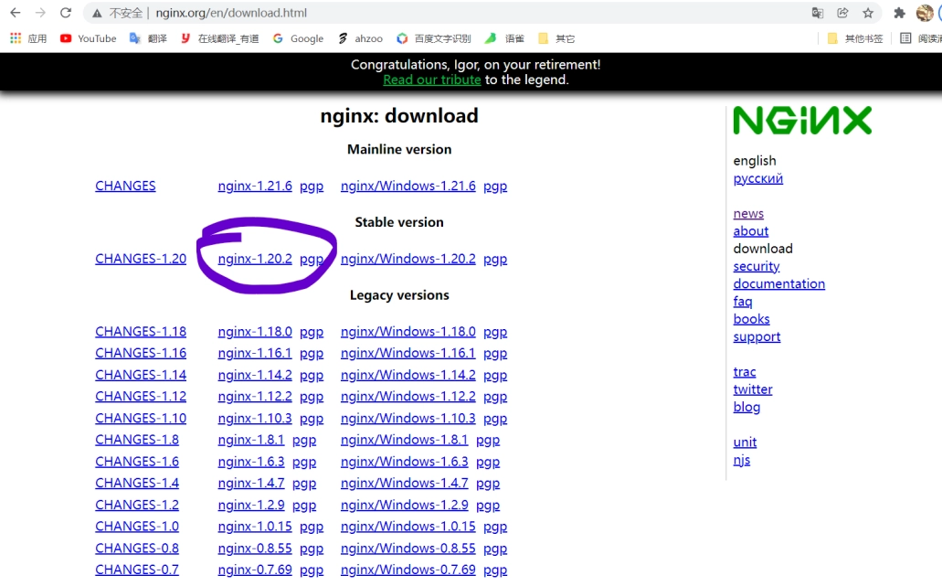This screenshot has width=942, height=586.
Task: Go to documentation in the sidebar menu
Action: (x=778, y=283)
